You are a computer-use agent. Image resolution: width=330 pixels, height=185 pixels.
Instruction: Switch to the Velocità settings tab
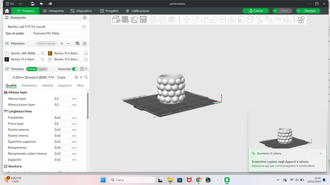point(47,85)
